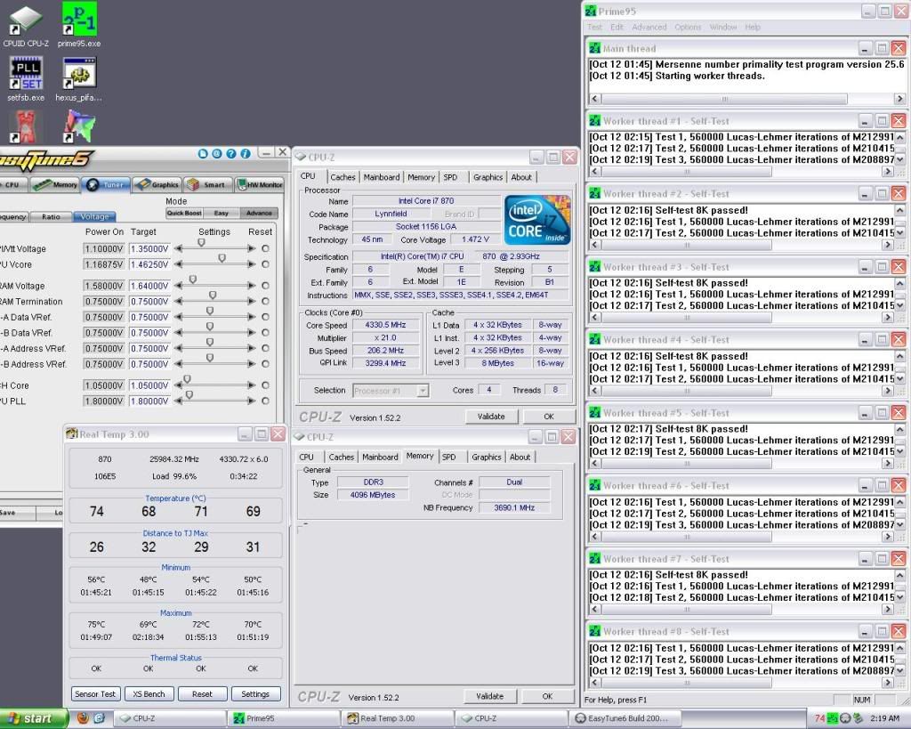Open the Advanced menu in Prime95
The width and height of the screenshot is (911, 729).
point(649,27)
